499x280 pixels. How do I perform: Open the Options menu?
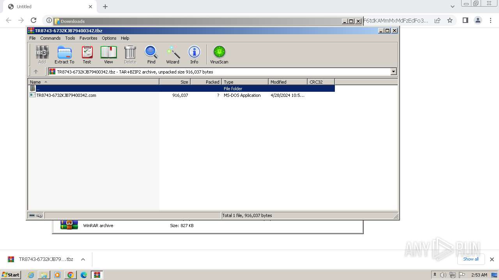tap(109, 38)
